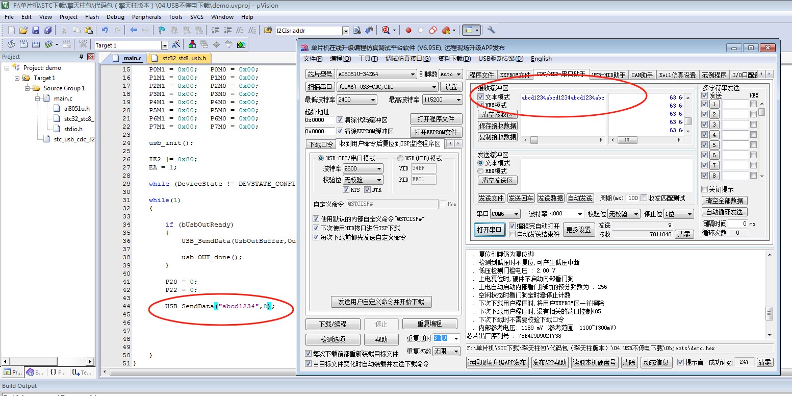Toggle the DTR checkbox
792x396 pixels.
[367, 190]
